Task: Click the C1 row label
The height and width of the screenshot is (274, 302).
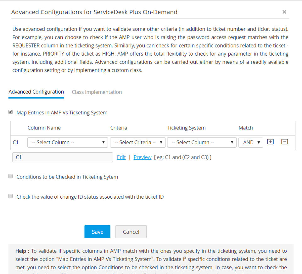Action: pyautogui.click(x=16, y=142)
